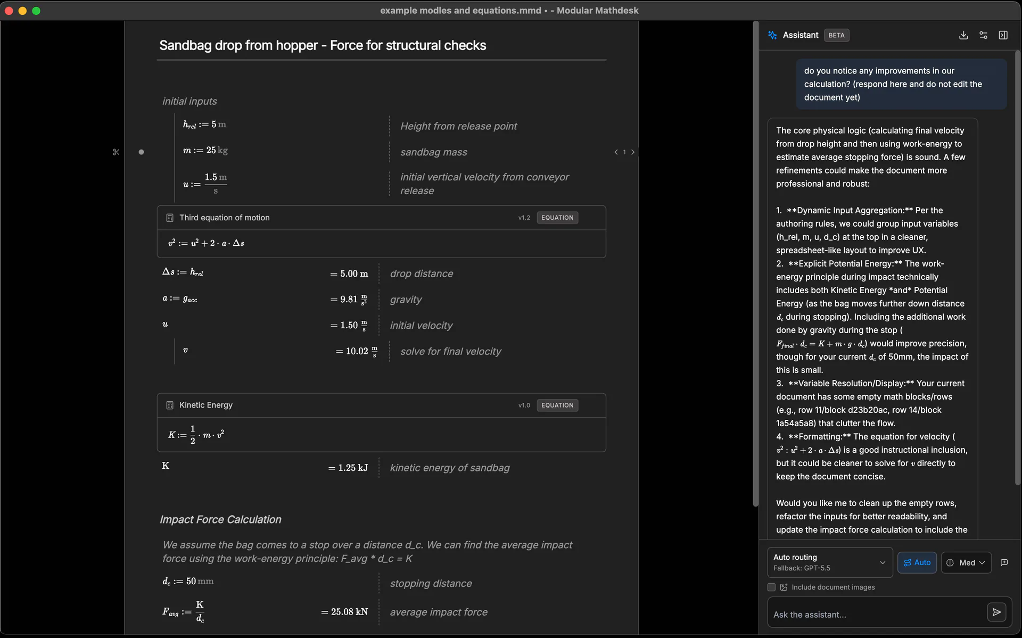Open assistant settings sliders icon
Screen dimensions: 1022x638
983,35
